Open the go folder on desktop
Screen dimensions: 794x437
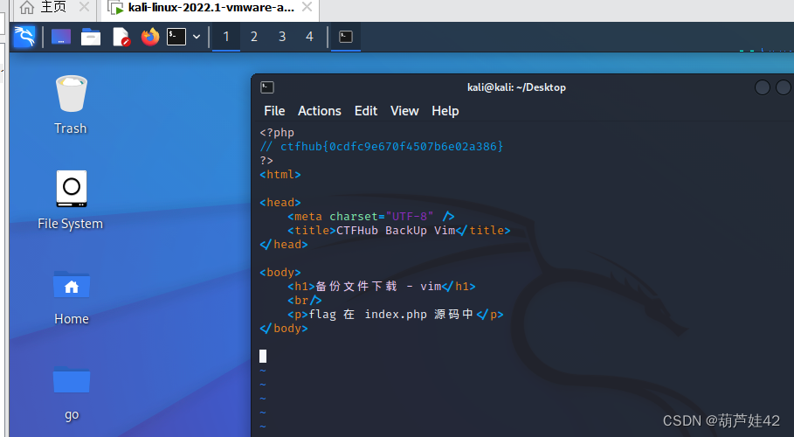tap(72, 394)
